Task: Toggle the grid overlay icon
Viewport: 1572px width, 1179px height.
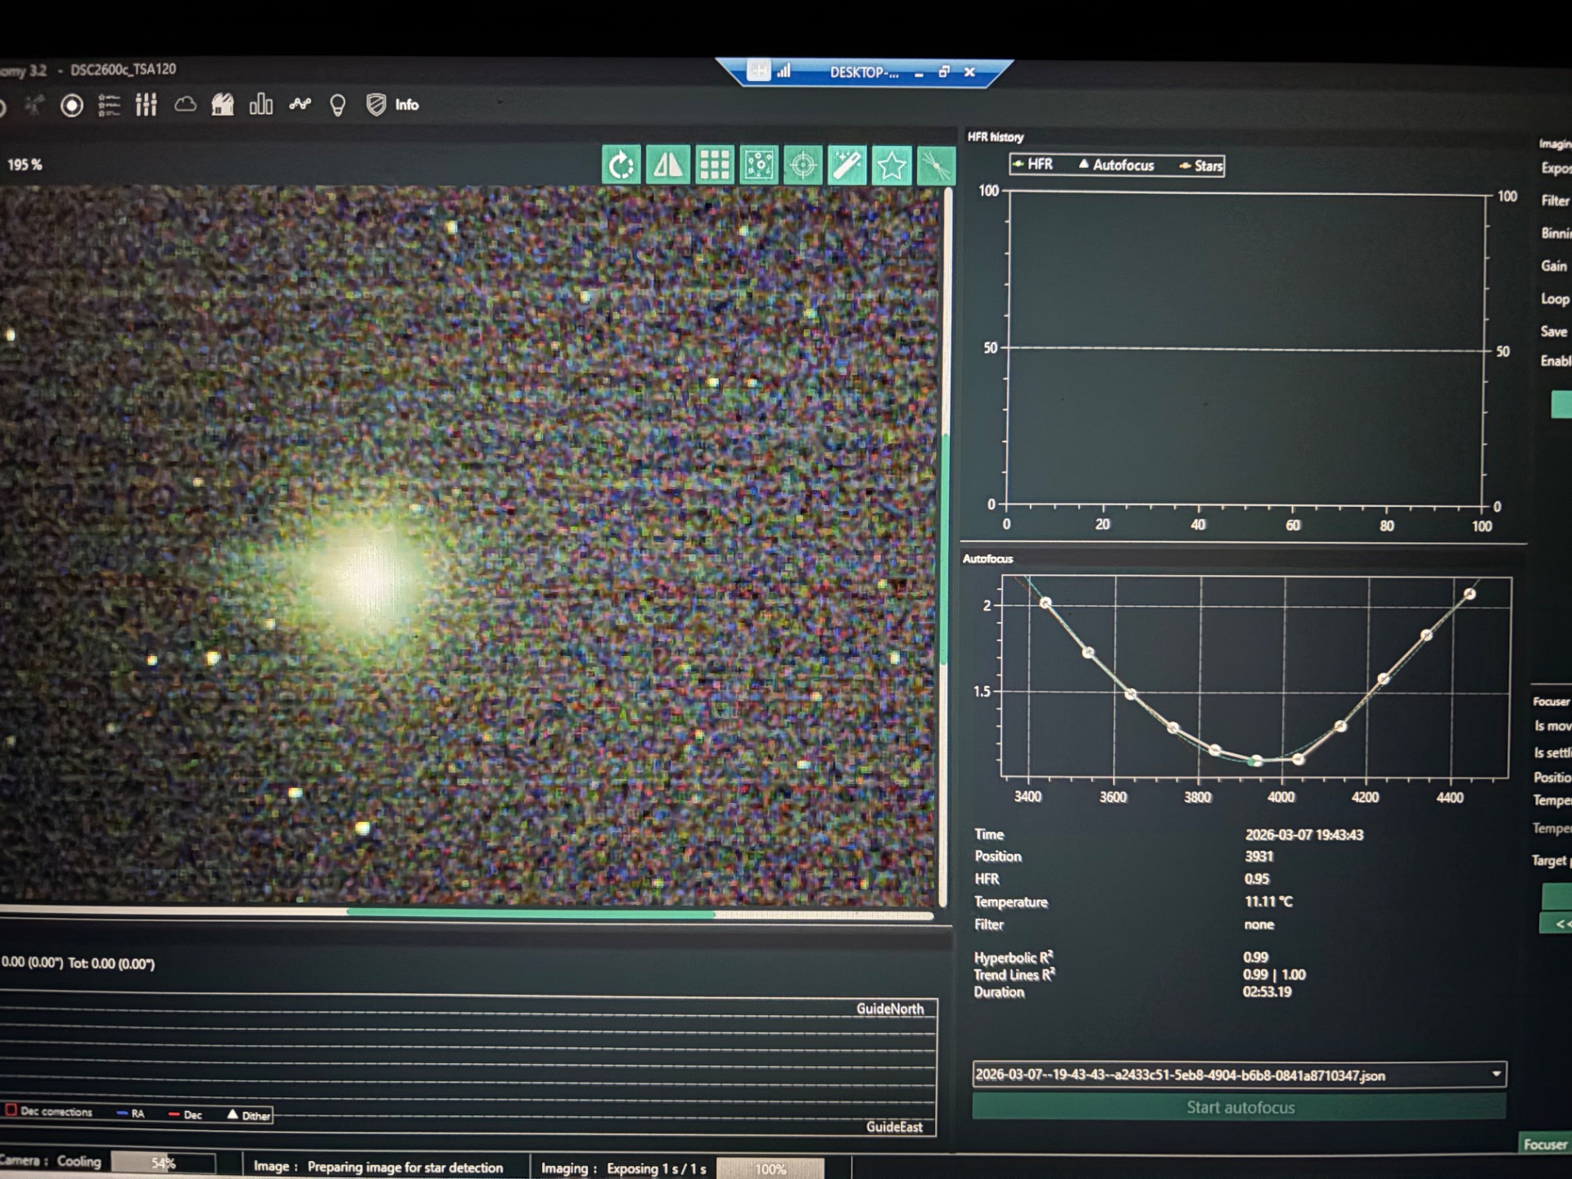Action: (x=714, y=165)
